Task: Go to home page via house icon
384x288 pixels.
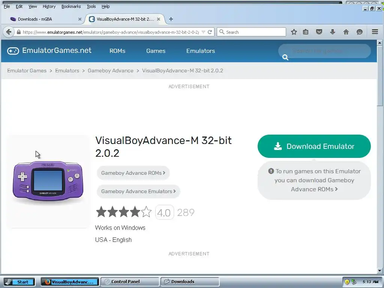Action: 346,32
